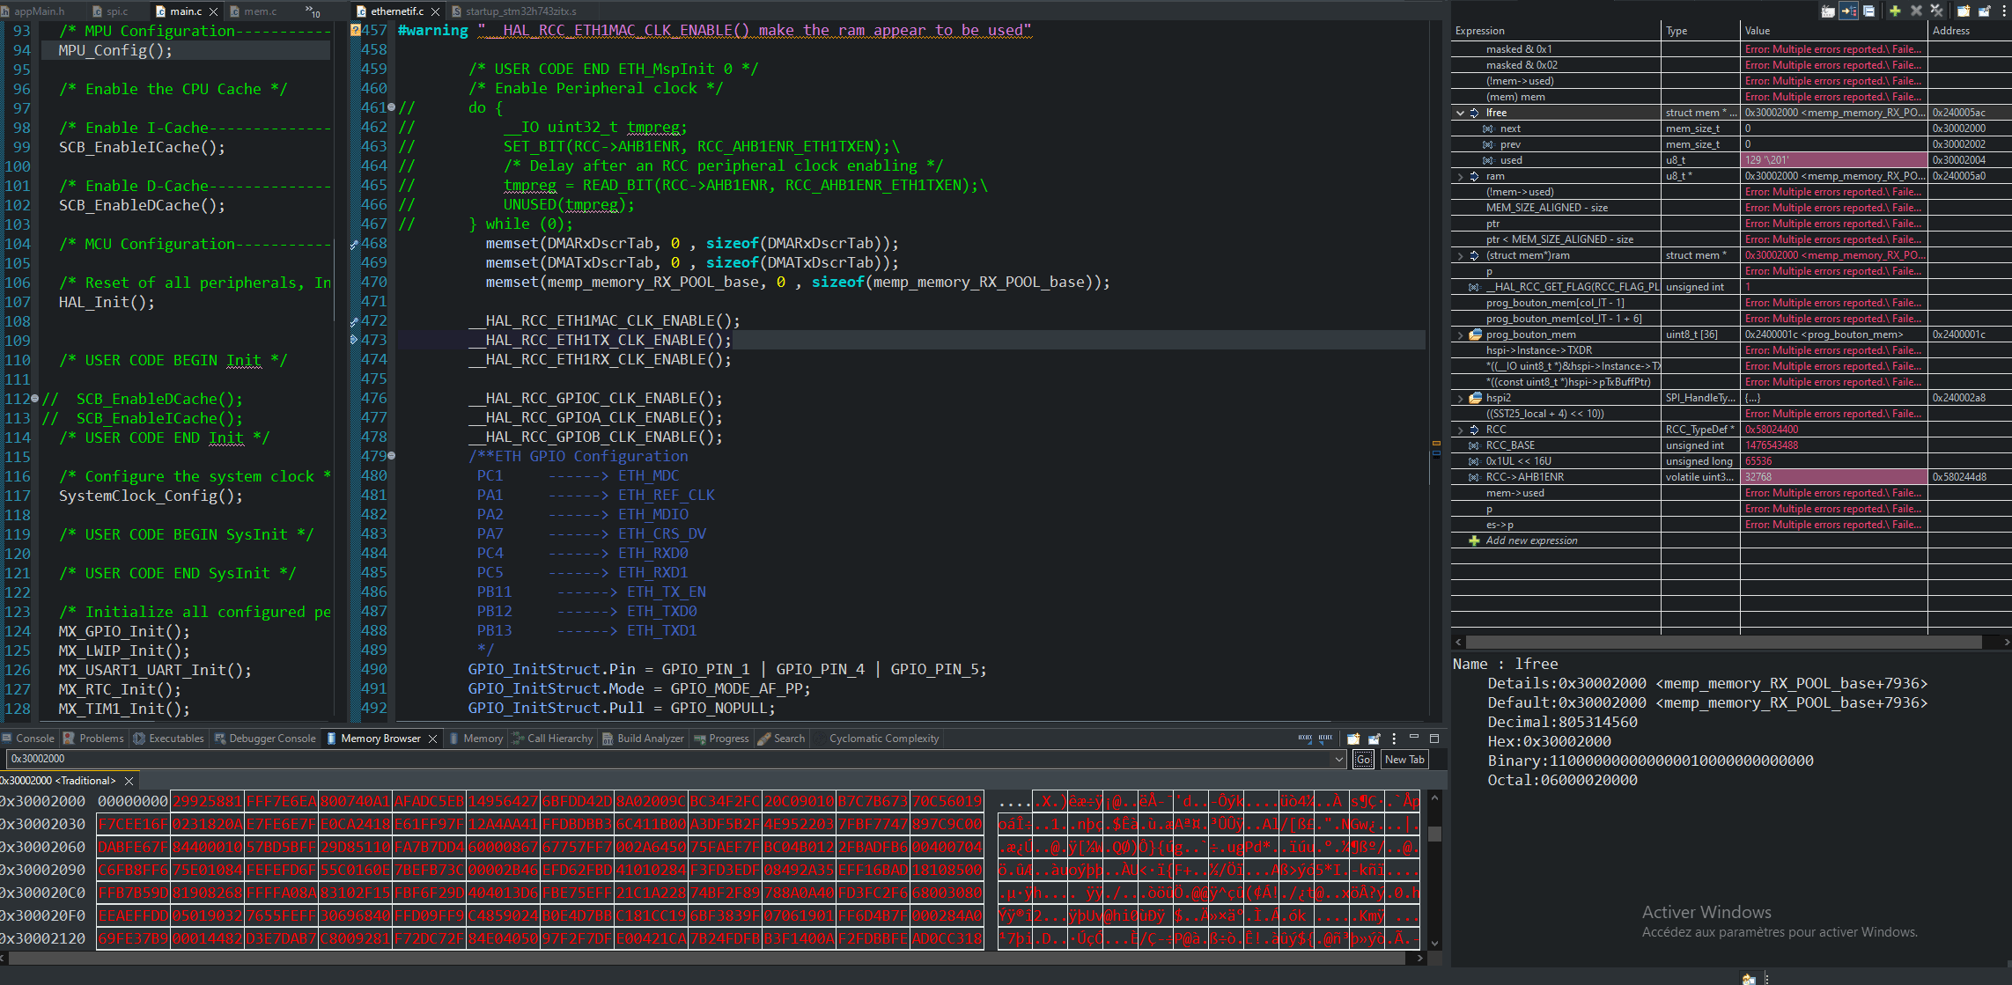Screen dimensions: 2012x985
Task: Collapse the lfree expression entry
Action: coord(1460,113)
